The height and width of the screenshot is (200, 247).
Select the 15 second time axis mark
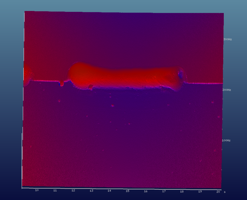pyautogui.click(x=127, y=191)
